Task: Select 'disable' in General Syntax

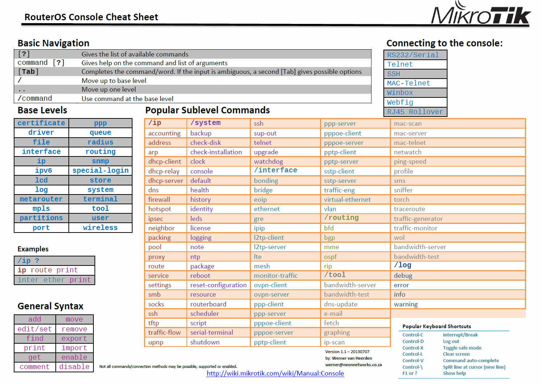Action: click(x=74, y=367)
